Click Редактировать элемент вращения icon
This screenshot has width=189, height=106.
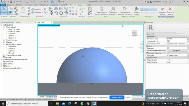[x=102, y=11]
